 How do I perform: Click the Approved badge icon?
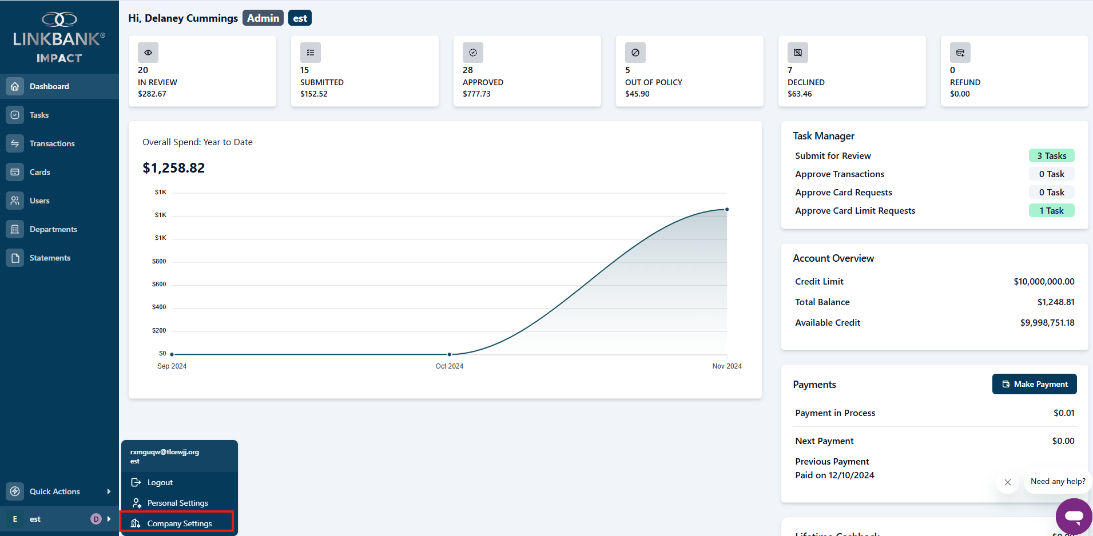coord(473,53)
